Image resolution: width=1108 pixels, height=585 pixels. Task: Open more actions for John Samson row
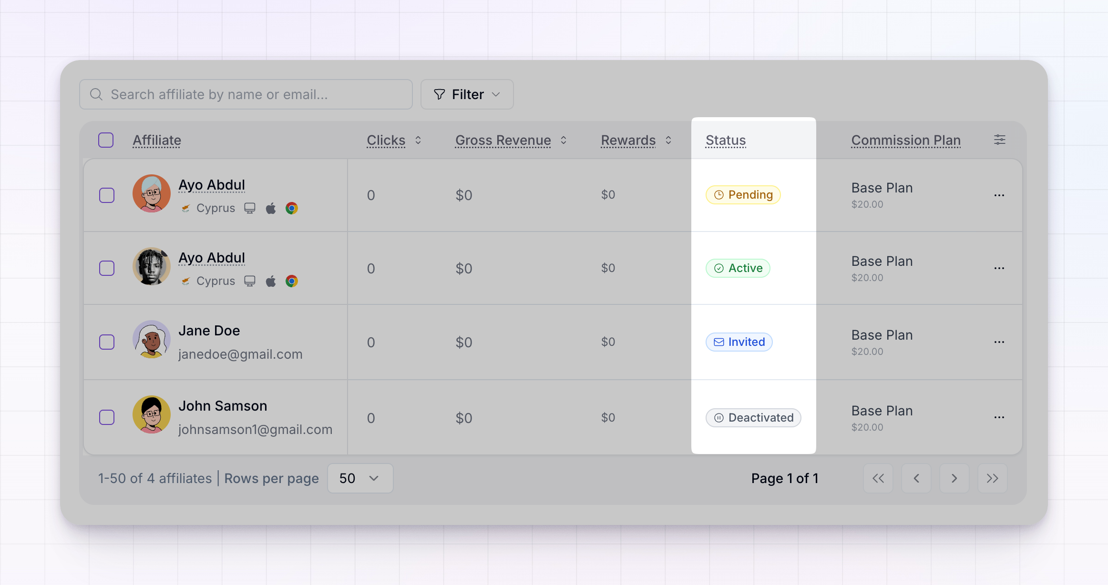click(x=999, y=417)
